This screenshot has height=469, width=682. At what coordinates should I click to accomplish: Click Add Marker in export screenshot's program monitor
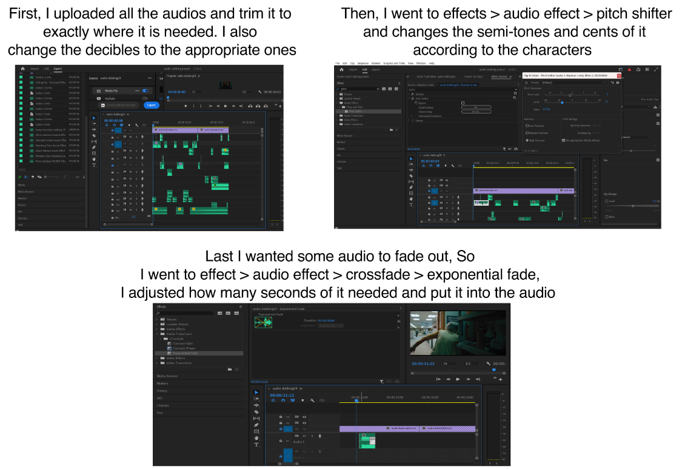(186, 106)
